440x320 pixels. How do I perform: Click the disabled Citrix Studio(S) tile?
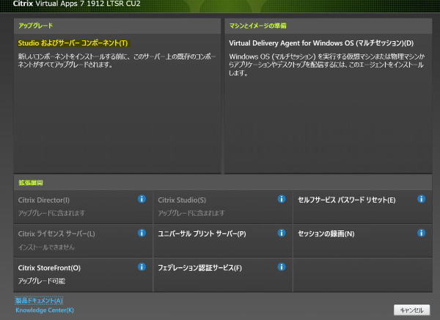[x=223, y=207]
